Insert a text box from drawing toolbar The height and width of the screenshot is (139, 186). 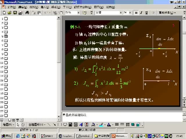coord(70,125)
